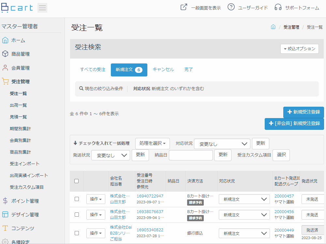This screenshot has width=326, height=244.
Task: Click the T icon beside コンテンツ
Action: (x=5, y=228)
